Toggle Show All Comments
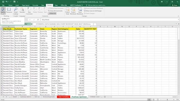This screenshot has height=101, width=180. (x=55, y=11)
